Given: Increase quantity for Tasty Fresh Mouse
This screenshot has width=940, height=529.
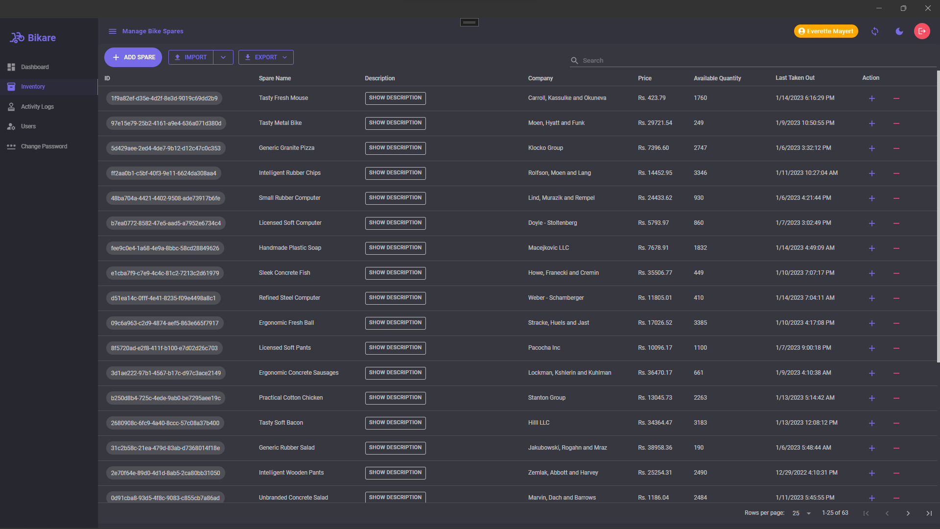Looking at the screenshot, I should click(x=871, y=98).
